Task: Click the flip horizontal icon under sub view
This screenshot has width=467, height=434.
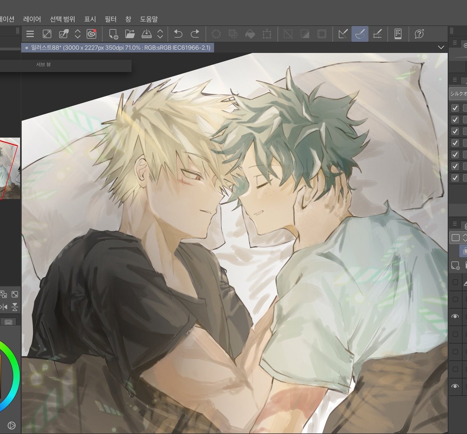Action: tap(3, 307)
